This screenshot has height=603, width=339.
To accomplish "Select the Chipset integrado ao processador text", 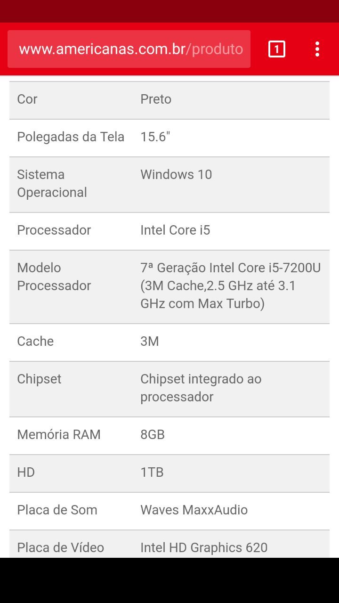I will [x=201, y=388].
